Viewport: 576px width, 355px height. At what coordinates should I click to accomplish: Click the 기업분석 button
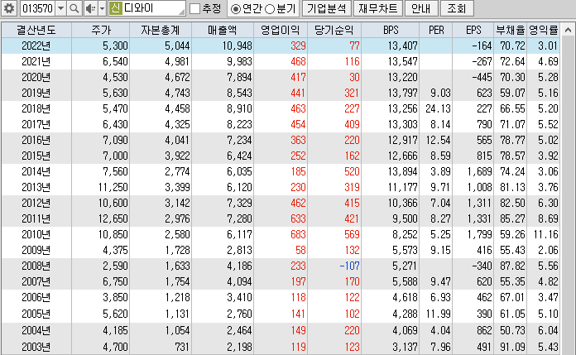pos(327,8)
